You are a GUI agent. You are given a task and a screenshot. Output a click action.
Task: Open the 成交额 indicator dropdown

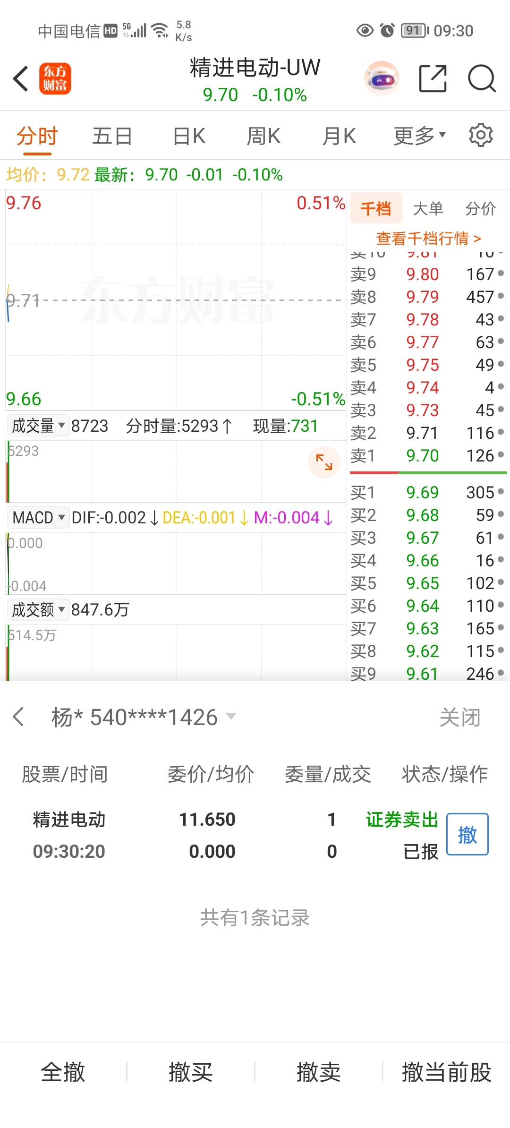click(38, 609)
